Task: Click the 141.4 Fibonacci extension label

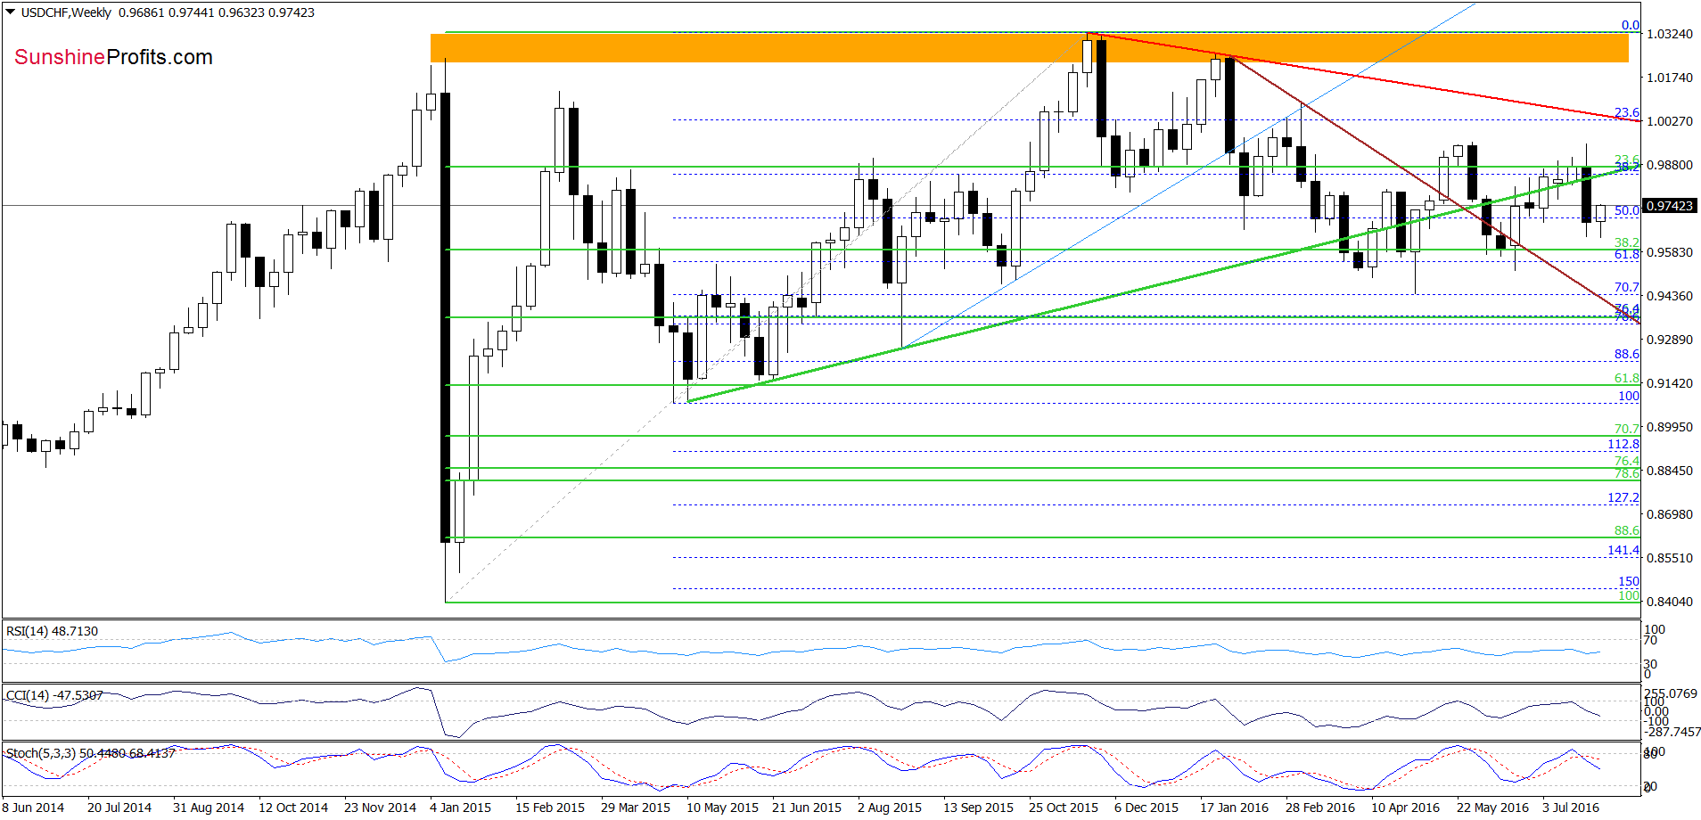Action: tap(1623, 551)
